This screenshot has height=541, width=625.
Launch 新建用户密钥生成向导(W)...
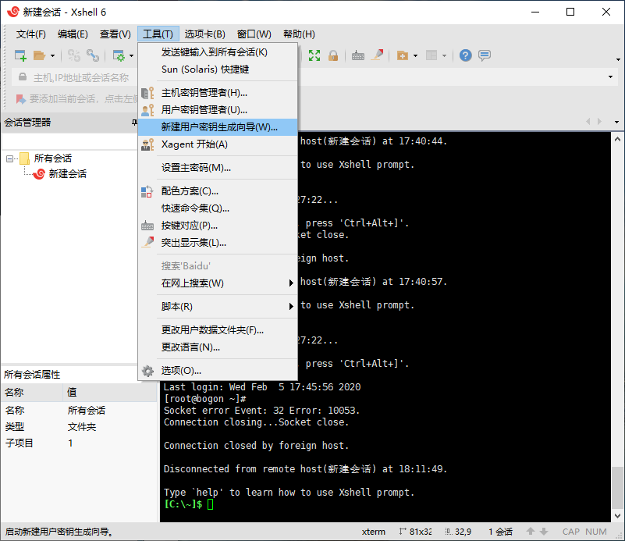pyautogui.click(x=218, y=127)
